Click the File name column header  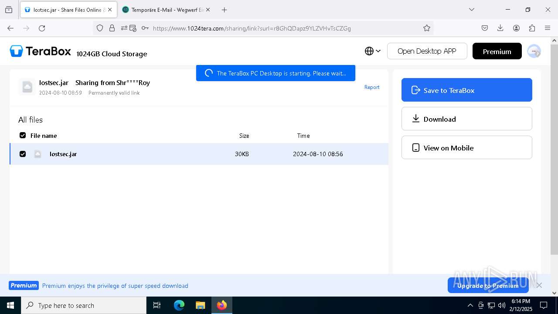[44, 136]
